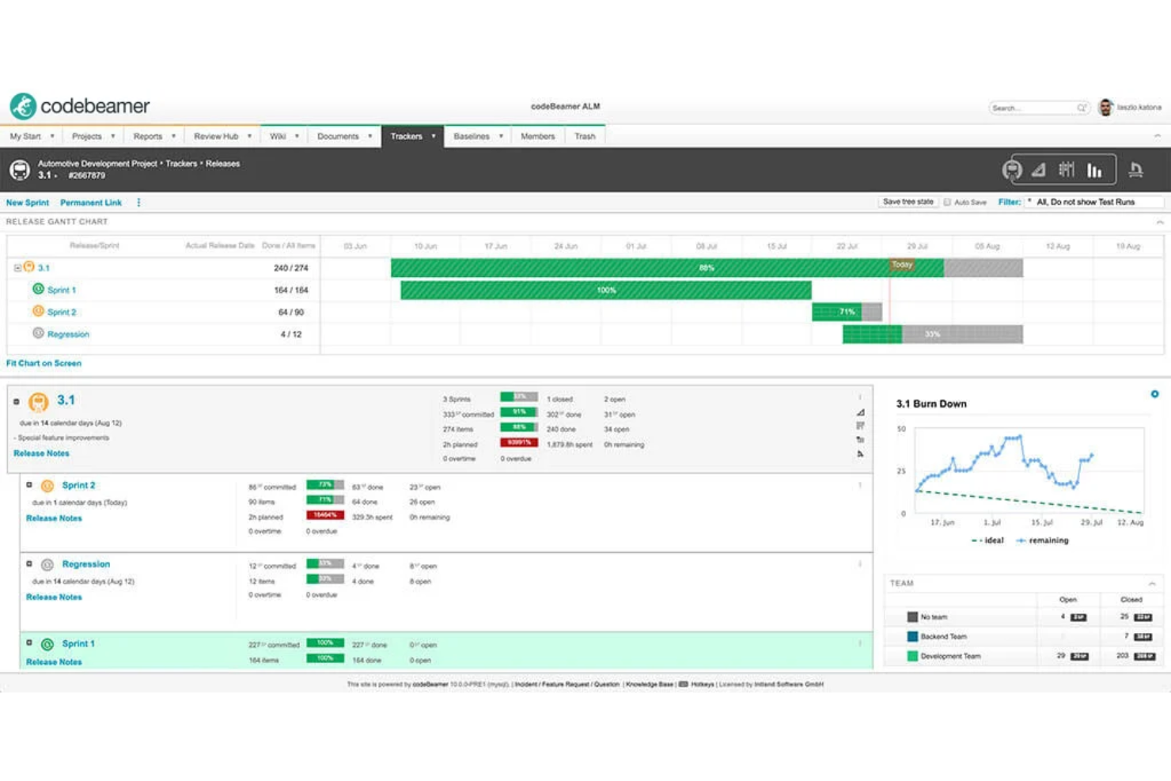Screen dimensions: 1171x781
Task: Click the Gantt chart view icon
Action: (x=1067, y=169)
